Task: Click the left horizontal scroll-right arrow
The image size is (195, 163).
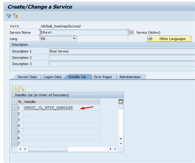Action: pyautogui.click(x=25, y=149)
